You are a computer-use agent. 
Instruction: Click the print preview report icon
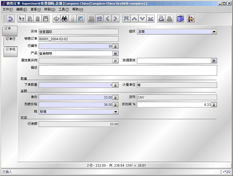[x=161, y=19]
